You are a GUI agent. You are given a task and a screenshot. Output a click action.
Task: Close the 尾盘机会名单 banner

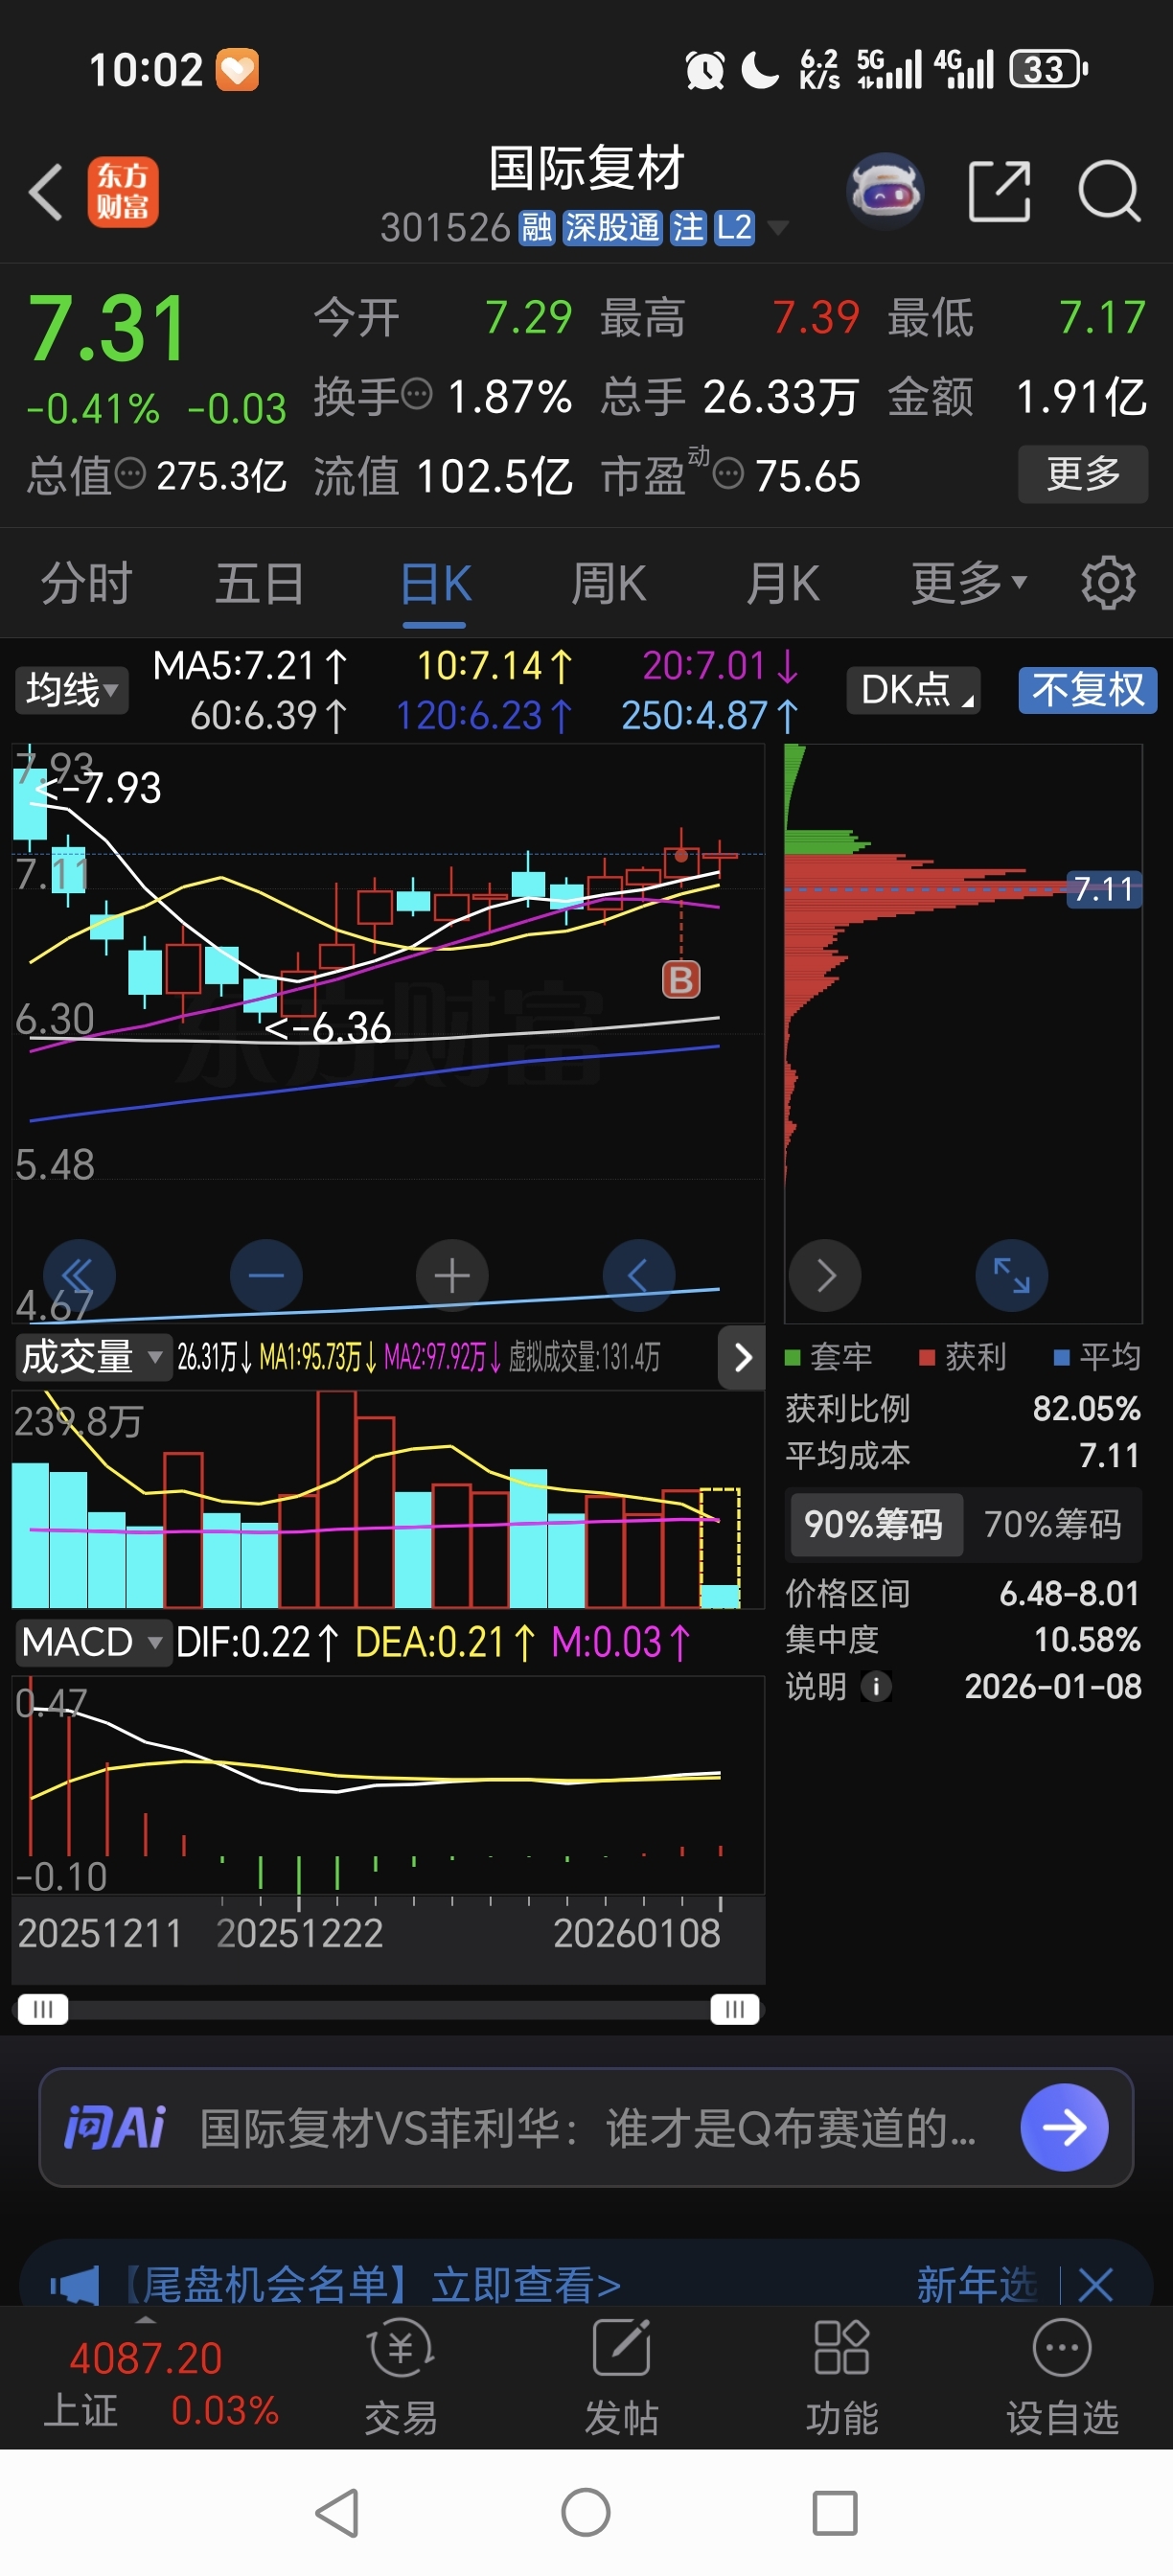[x=1096, y=2284]
